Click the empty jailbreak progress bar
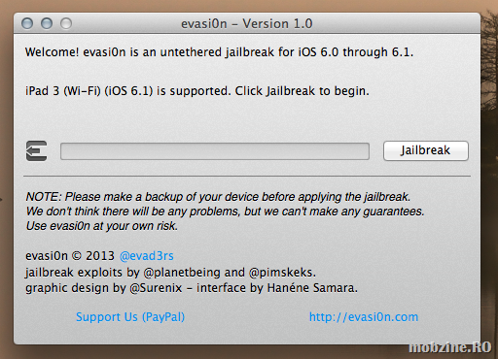This screenshot has height=359, width=498. (215, 151)
